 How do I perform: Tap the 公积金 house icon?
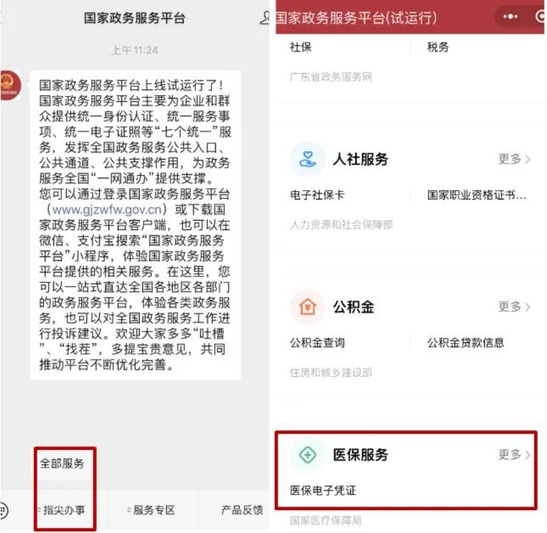[x=308, y=307]
